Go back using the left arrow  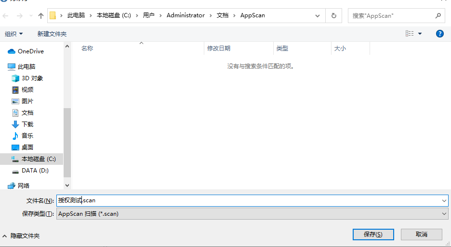pyautogui.click(x=5, y=16)
